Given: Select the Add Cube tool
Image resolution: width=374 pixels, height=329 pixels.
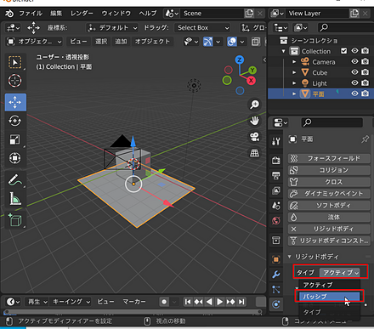Looking at the screenshot, I should click(15, 220).
